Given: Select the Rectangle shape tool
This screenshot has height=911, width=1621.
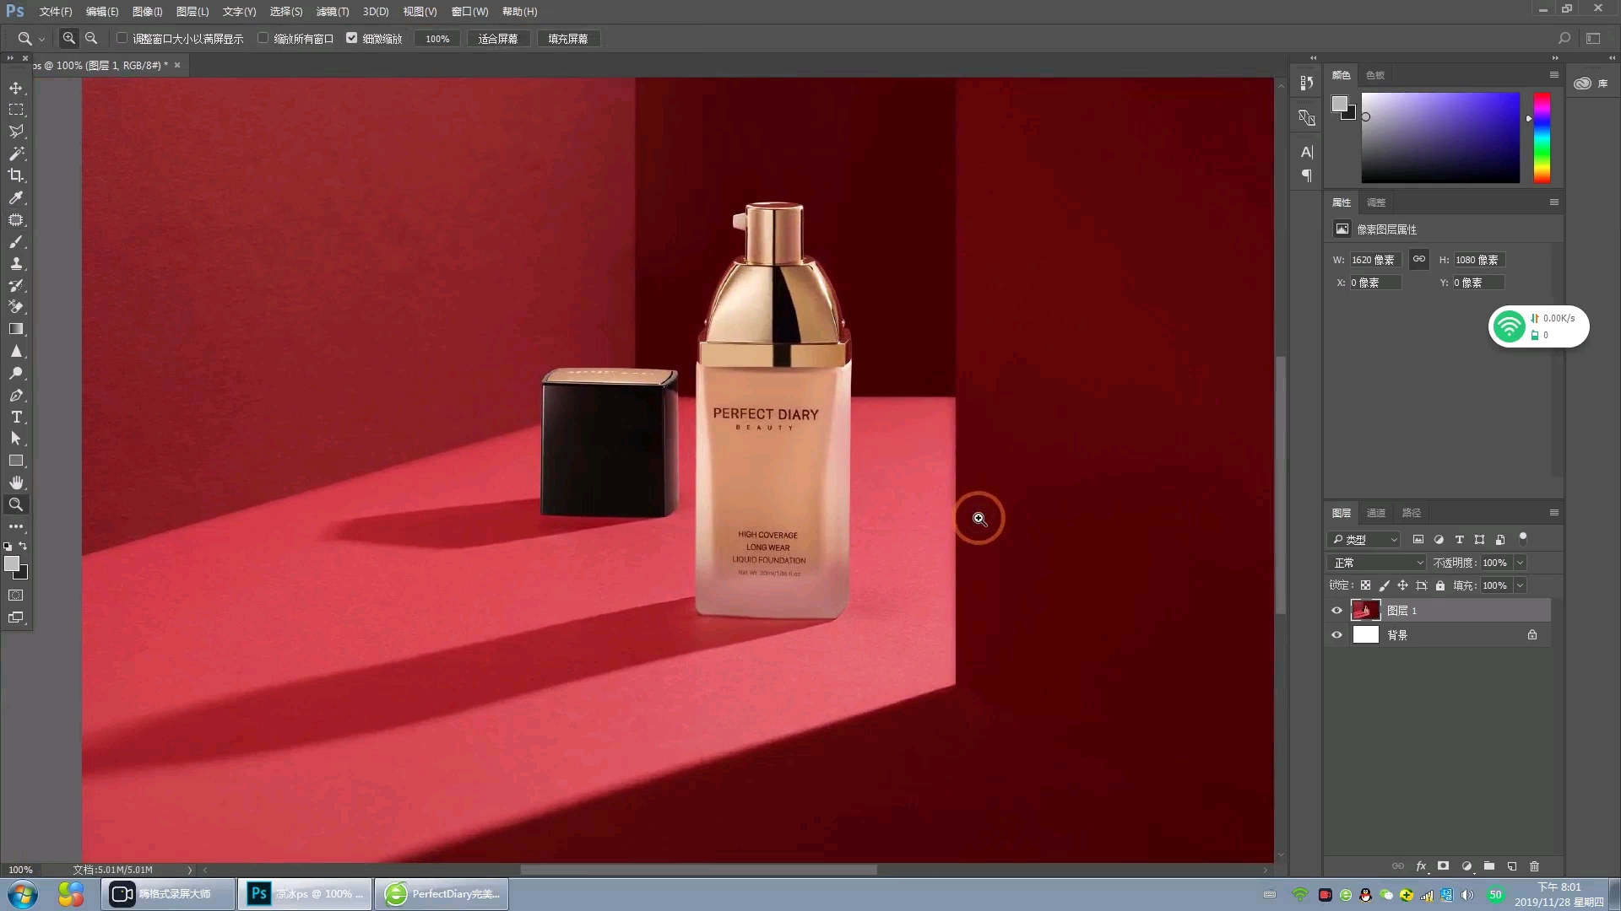Looking at the screenshot, I should (16, 461).
